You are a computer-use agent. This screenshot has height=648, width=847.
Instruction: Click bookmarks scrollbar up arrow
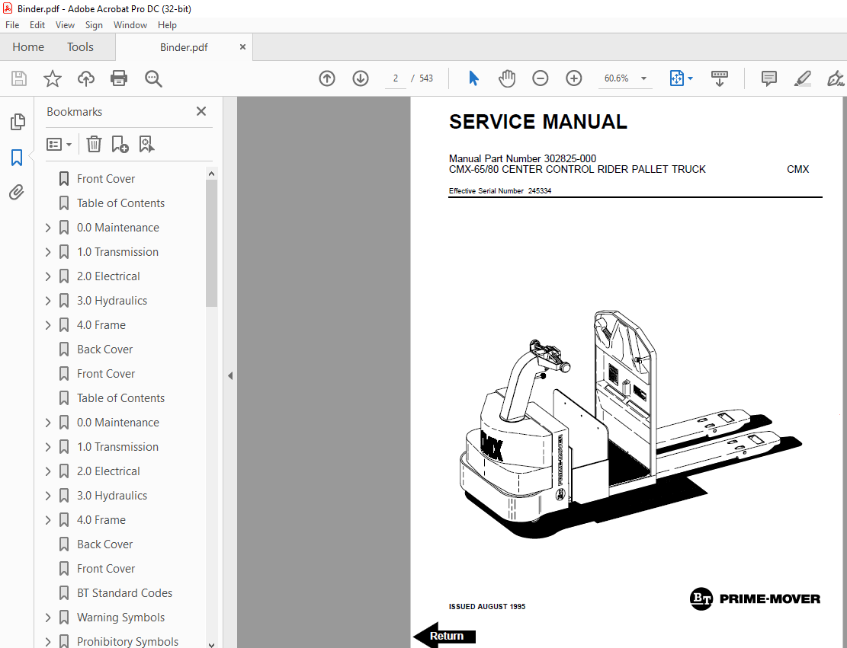tap(211, 174)
